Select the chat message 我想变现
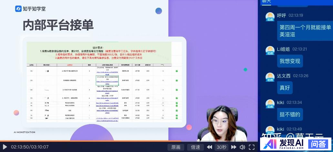 coord(290,61)
